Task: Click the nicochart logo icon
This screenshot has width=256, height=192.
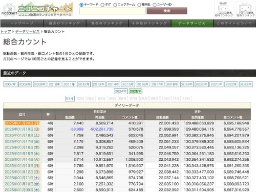Action: point(9,10)
